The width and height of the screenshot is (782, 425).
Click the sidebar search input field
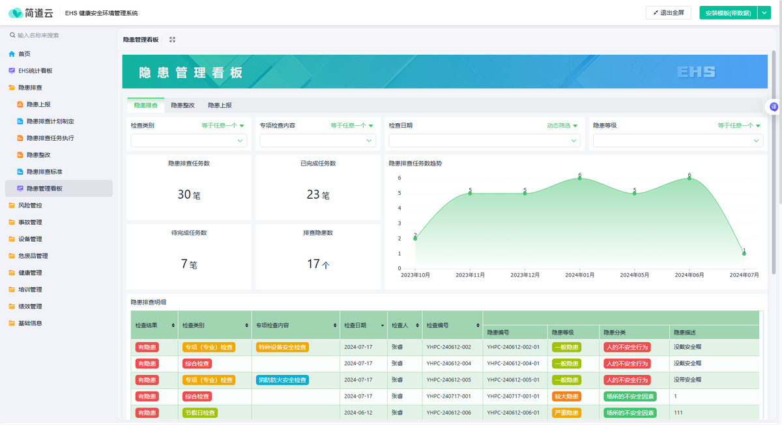(62, 35)
